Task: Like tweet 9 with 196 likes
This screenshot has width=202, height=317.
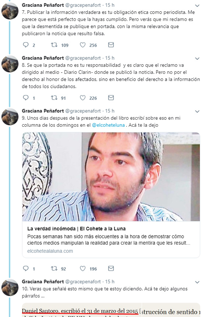Action: tap(83, 269)
